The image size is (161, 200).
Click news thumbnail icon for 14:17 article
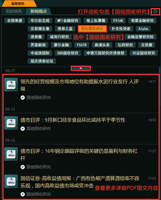pyautogui.click(x=11, y=85)
